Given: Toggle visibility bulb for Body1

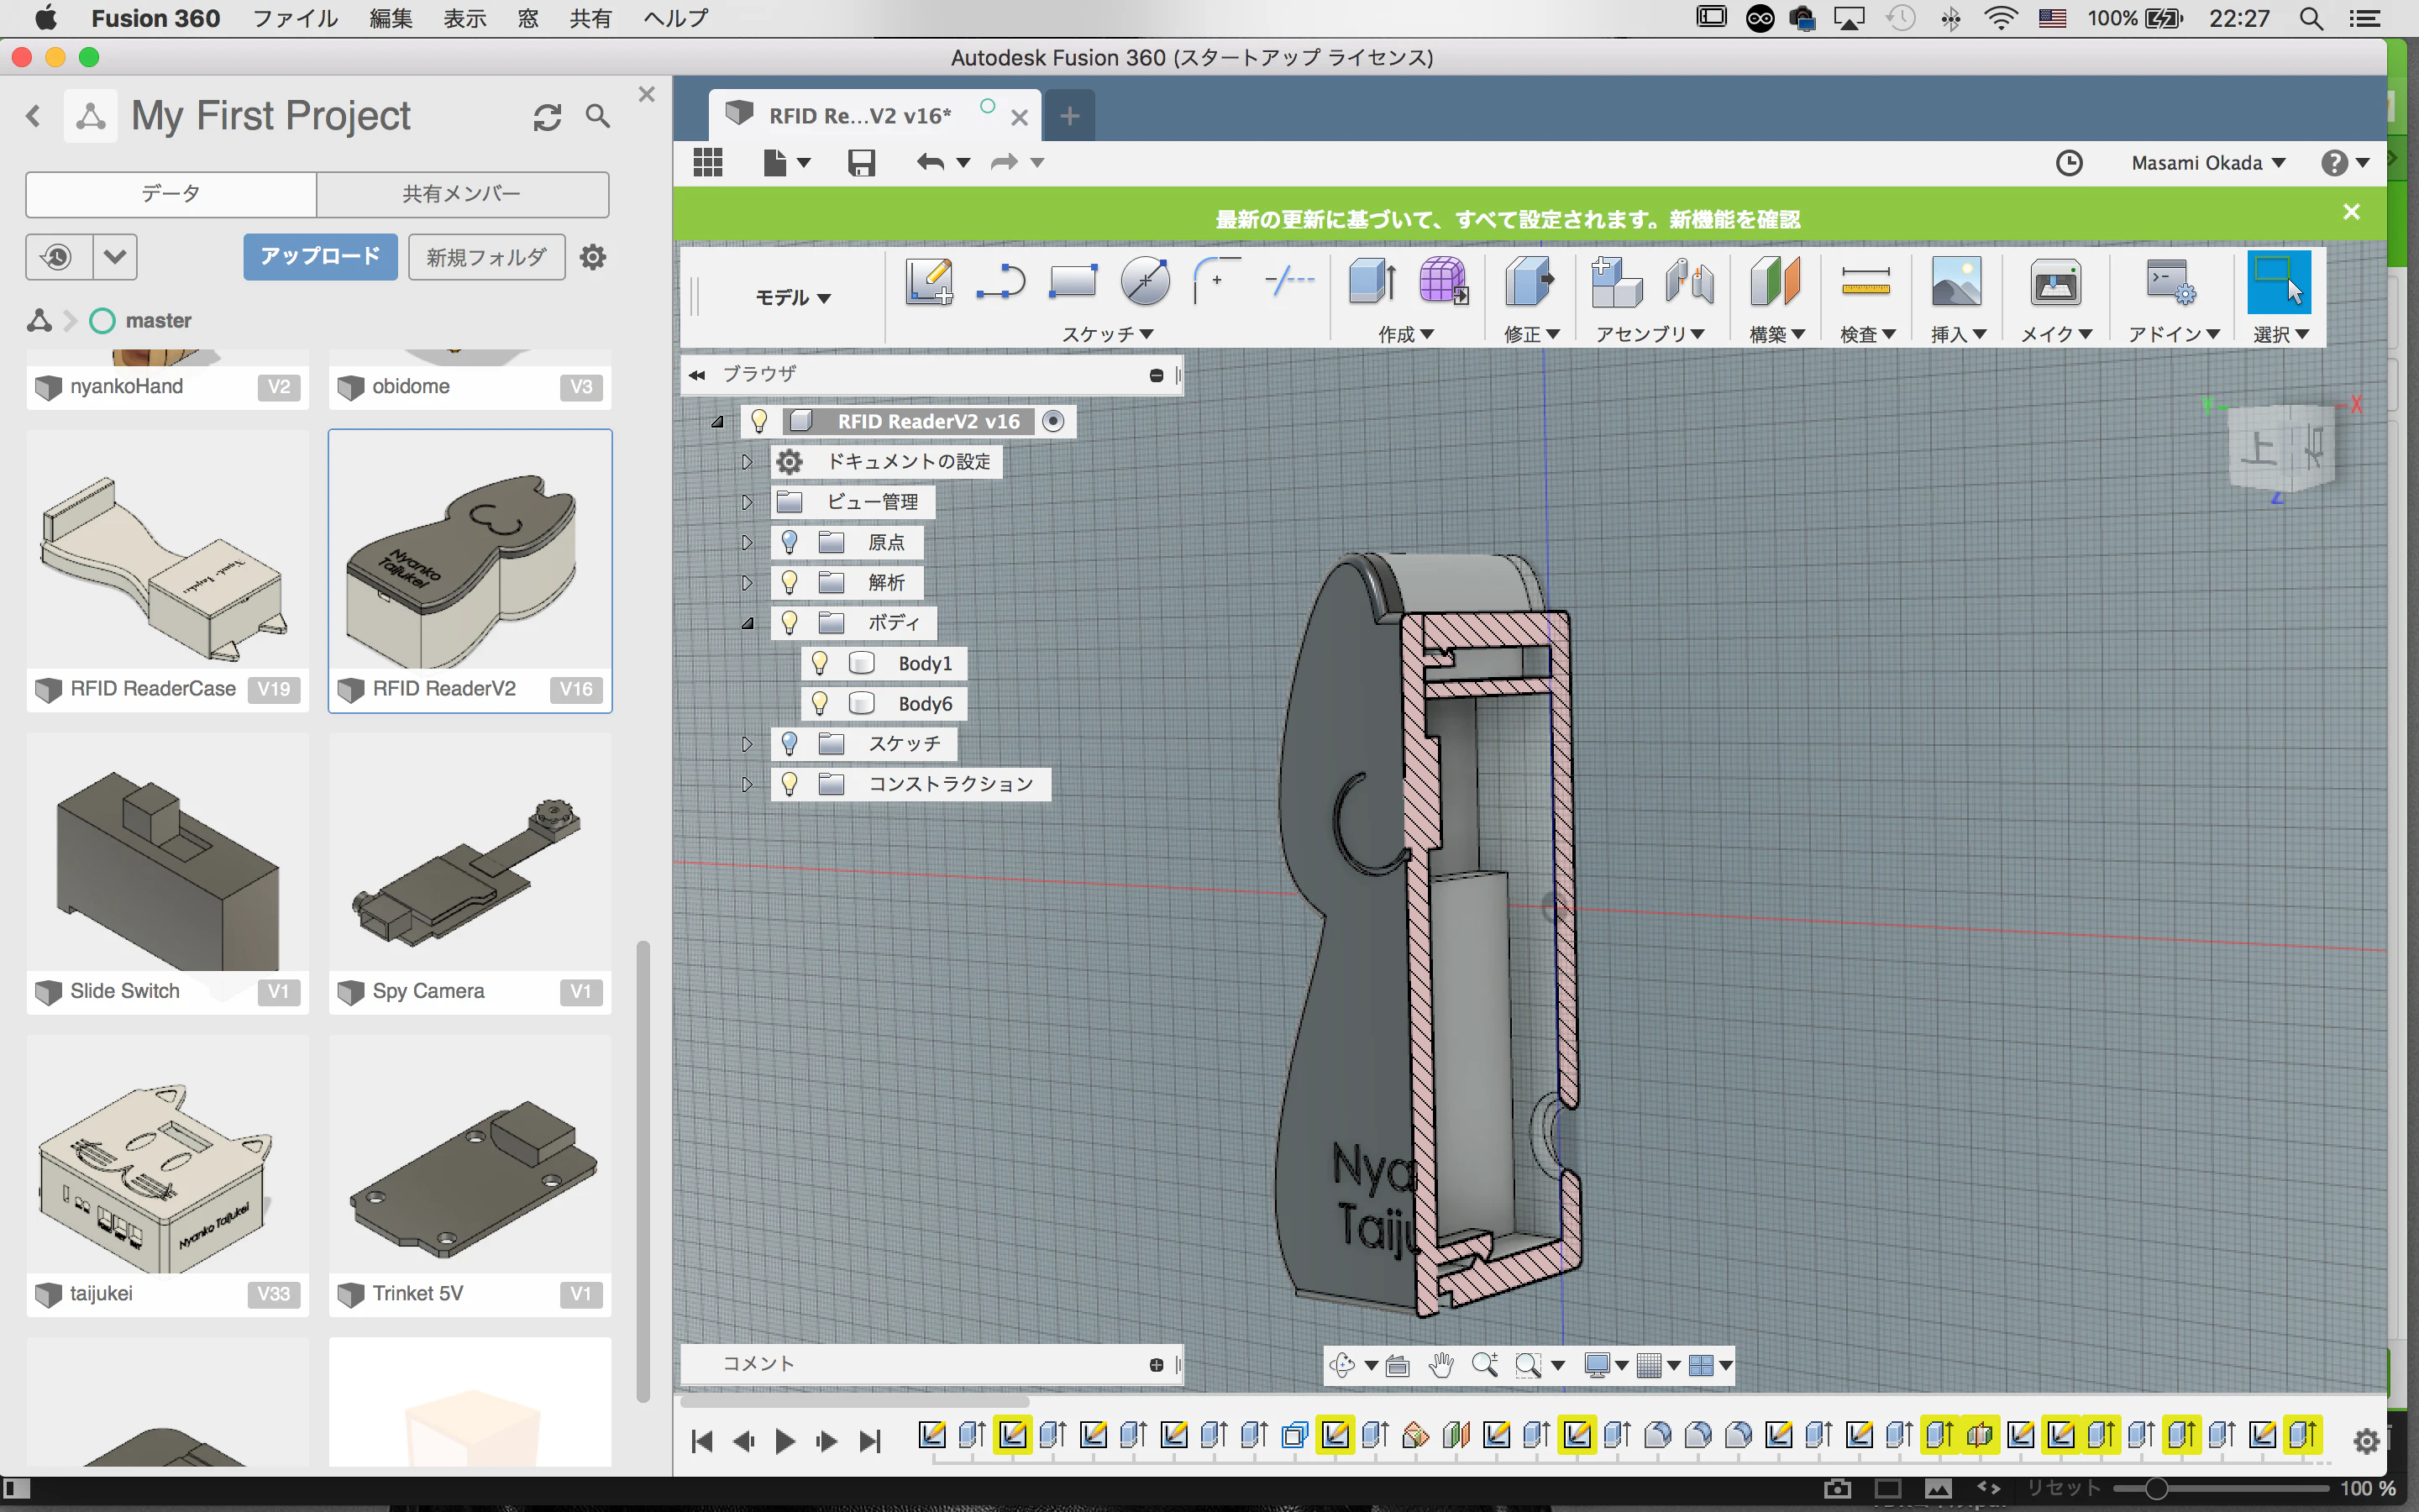Looking at the screenshot, I should coord(820,663).
